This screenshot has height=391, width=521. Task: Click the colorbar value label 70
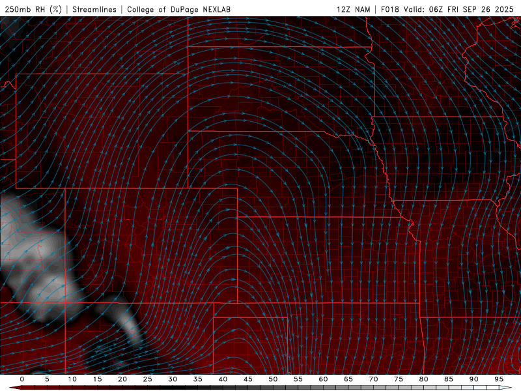[x=373, y=379]
